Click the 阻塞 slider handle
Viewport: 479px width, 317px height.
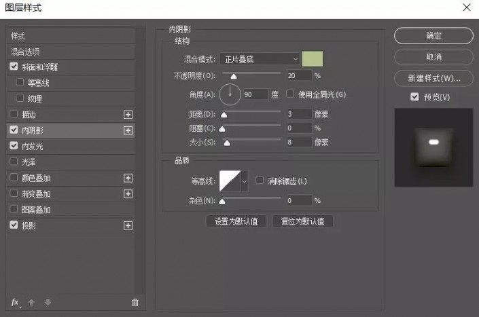click(222, 129)
